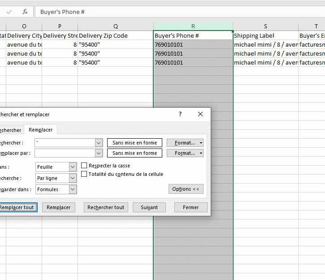Collapse options with Options << button
Image resolution: width=325 pixels, height=280 pixels.
186,189
